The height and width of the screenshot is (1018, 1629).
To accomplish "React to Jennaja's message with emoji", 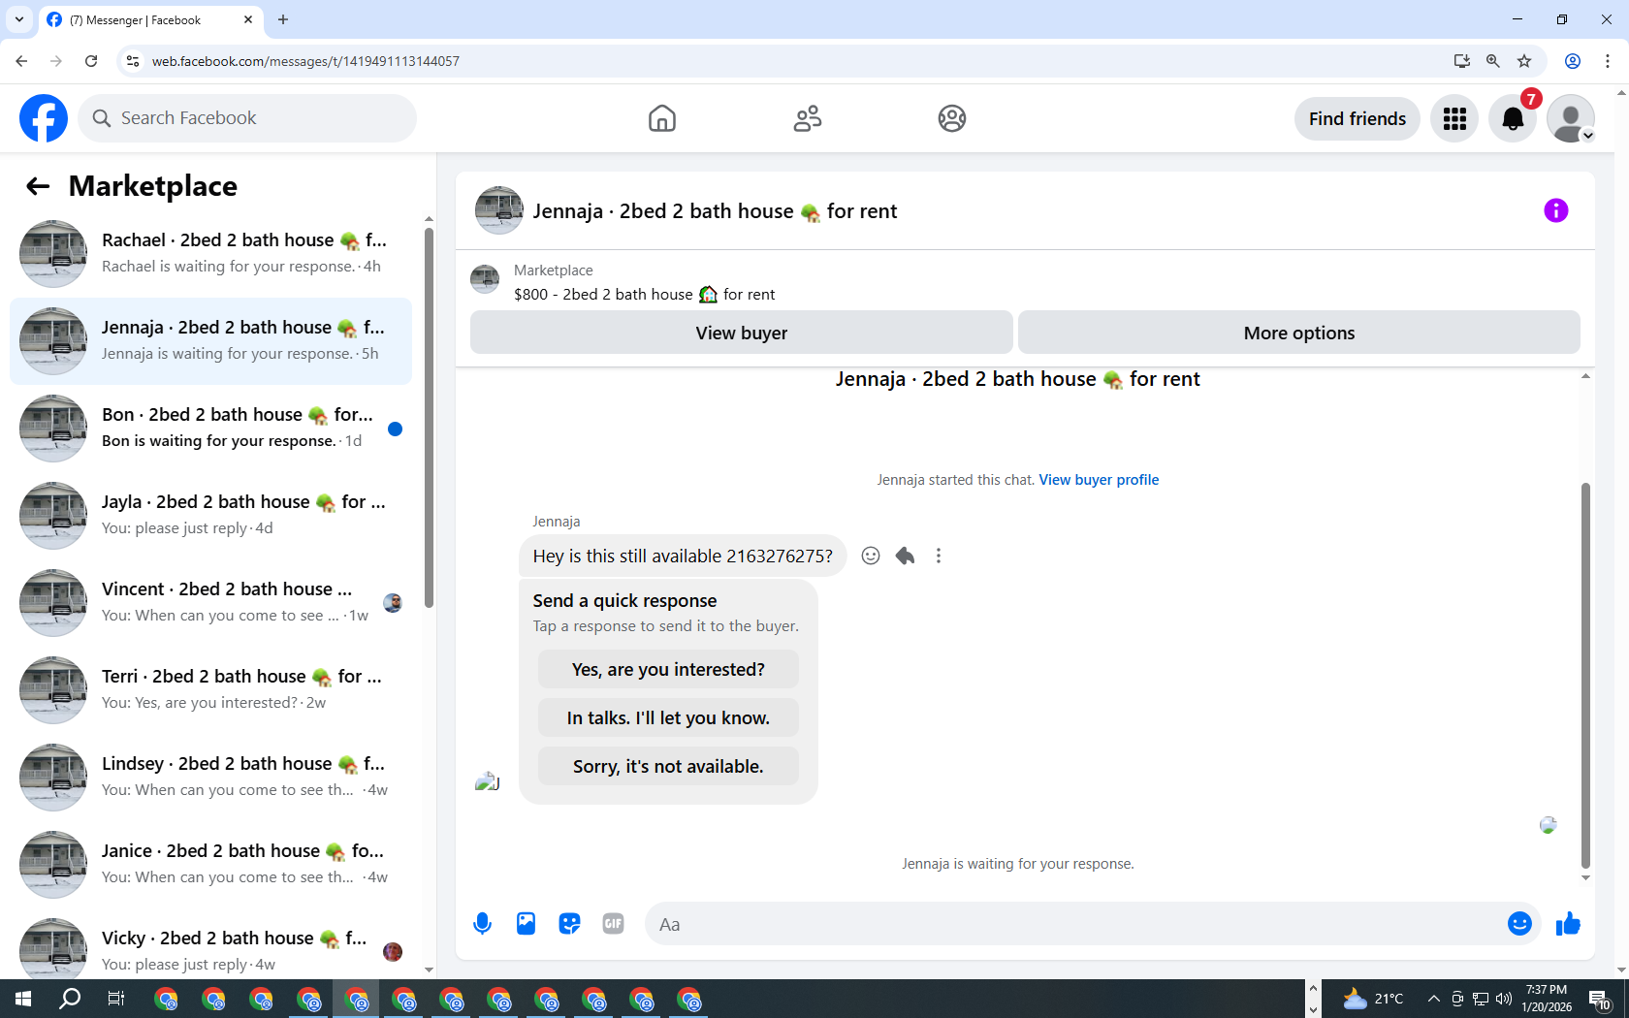I will click(x=871, y=556).
